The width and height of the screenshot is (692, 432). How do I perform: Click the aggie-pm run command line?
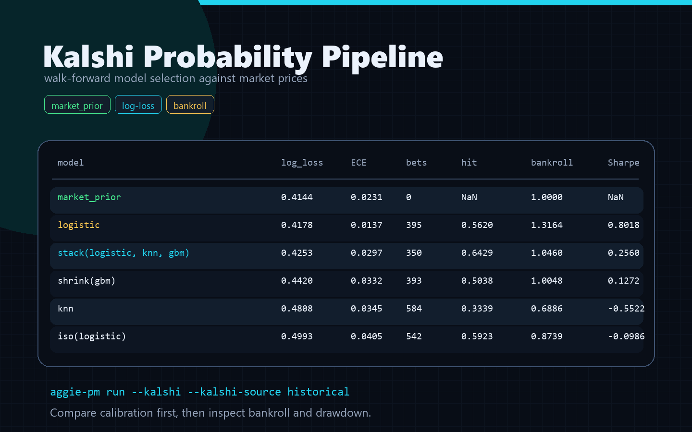pyautogui.click(x=200, y=392)
